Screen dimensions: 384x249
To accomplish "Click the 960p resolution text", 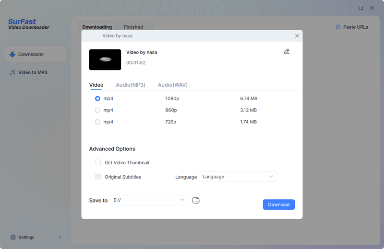I will click(171, 110).
